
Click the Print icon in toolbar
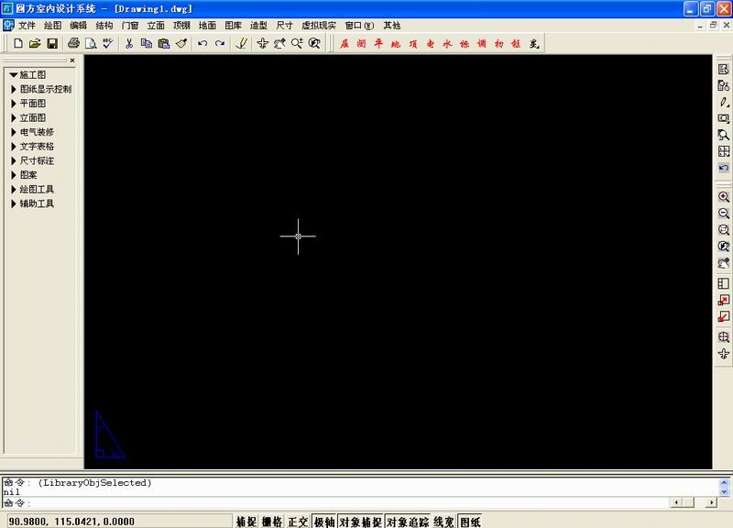point(73,43)
